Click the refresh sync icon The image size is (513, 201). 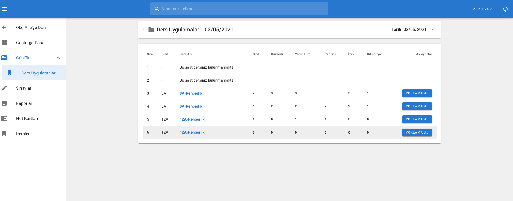(x=505, y=9)
